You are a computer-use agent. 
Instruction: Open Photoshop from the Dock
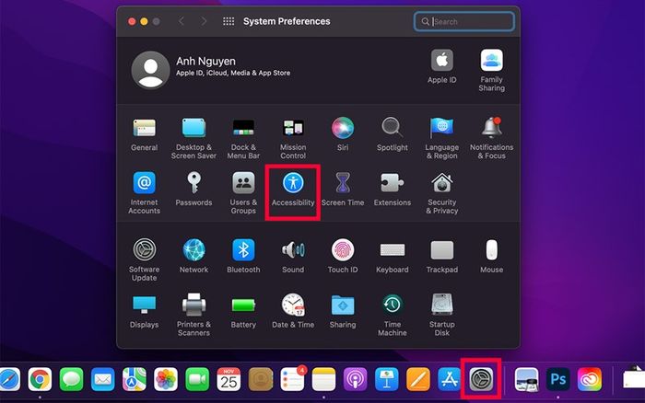pyautogui.click(x=558, y=379)
